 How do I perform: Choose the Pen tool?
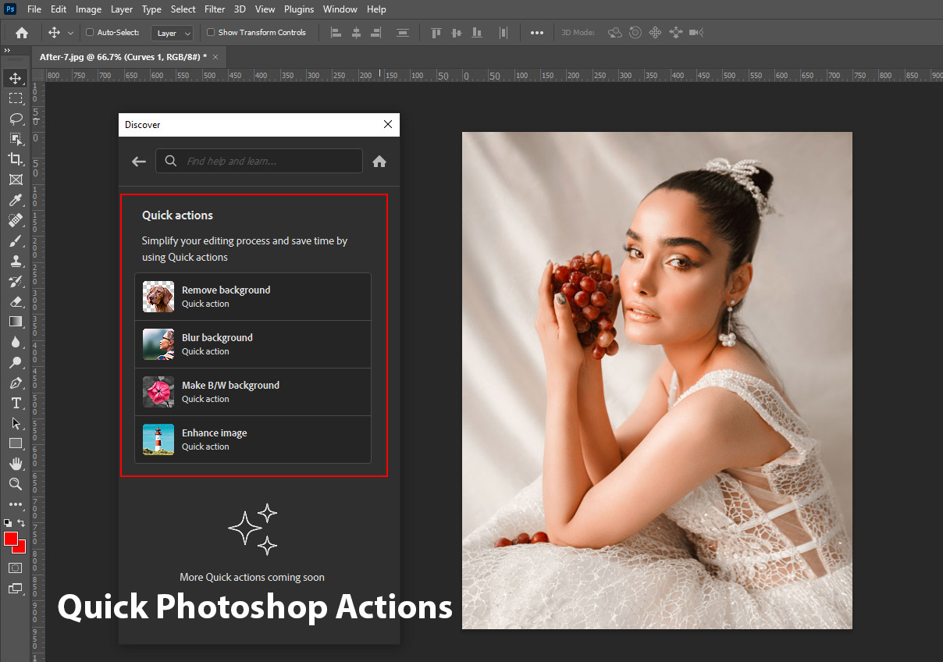pos(15,383)
